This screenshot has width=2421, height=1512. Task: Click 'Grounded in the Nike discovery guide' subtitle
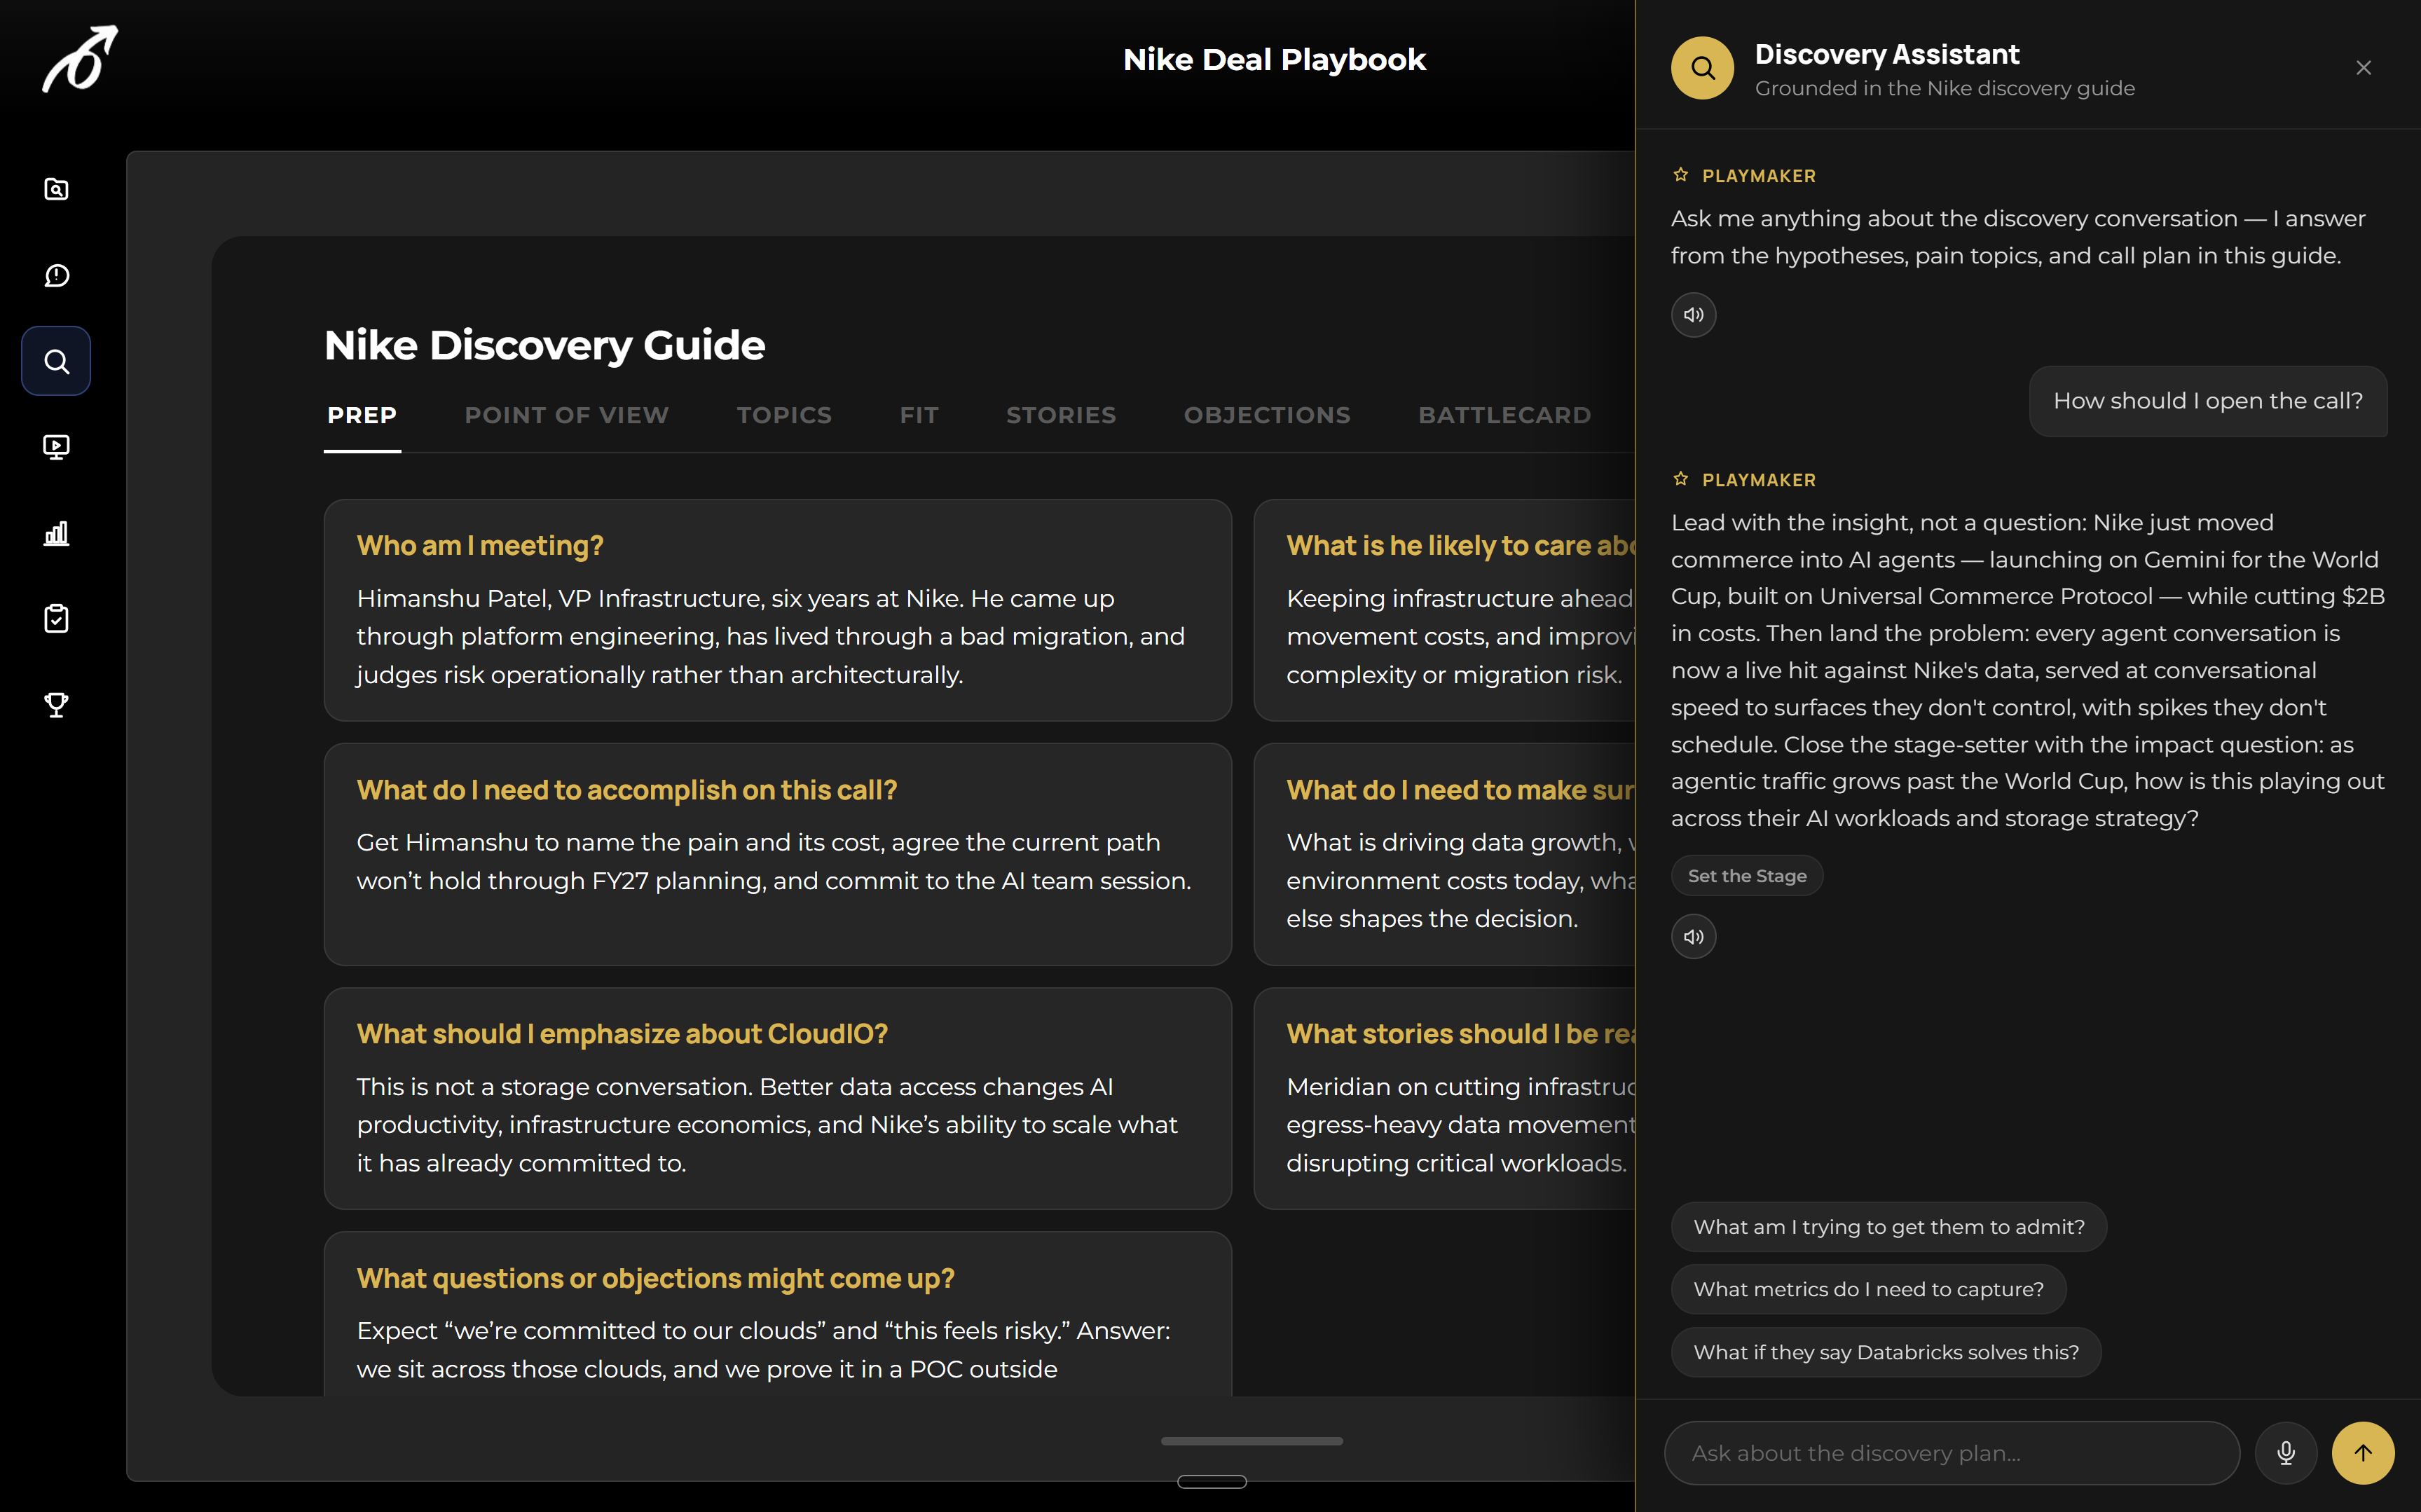point(1944,88)
